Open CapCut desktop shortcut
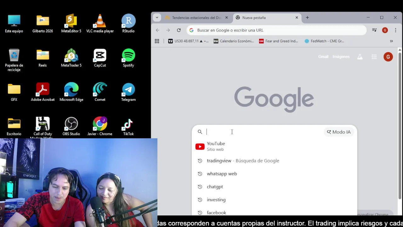The height and width of the screenshot is (227, 403). (x=100, y=58)
